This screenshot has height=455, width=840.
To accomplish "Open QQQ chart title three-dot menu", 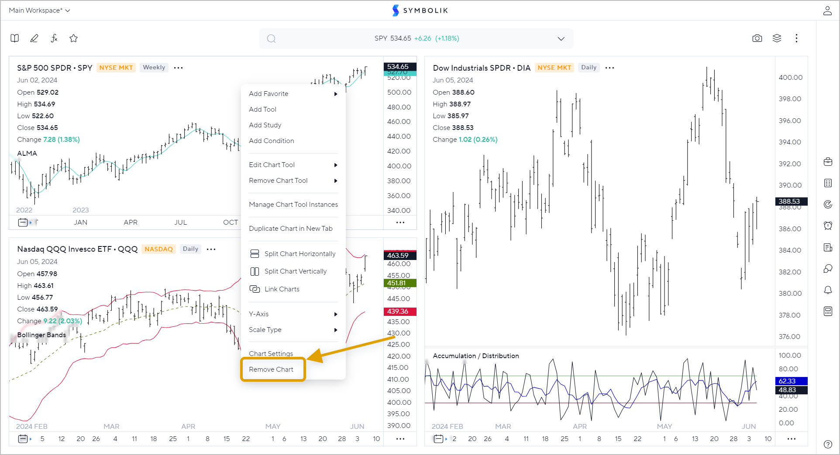I will coord(211,249).
